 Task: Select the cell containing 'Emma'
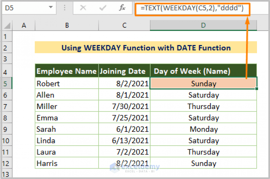(x=67, y=117)
